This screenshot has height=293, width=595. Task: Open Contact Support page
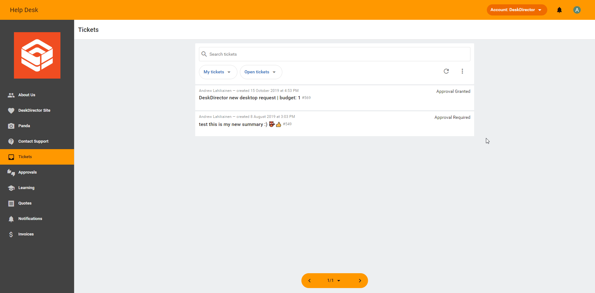point(37,141)
